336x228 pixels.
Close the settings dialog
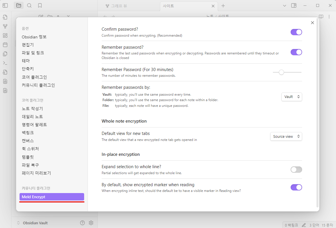pyautogui.click(x=312, y=23)
